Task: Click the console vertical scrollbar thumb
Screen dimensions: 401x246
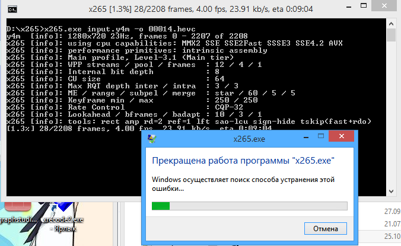Action: 391,35
